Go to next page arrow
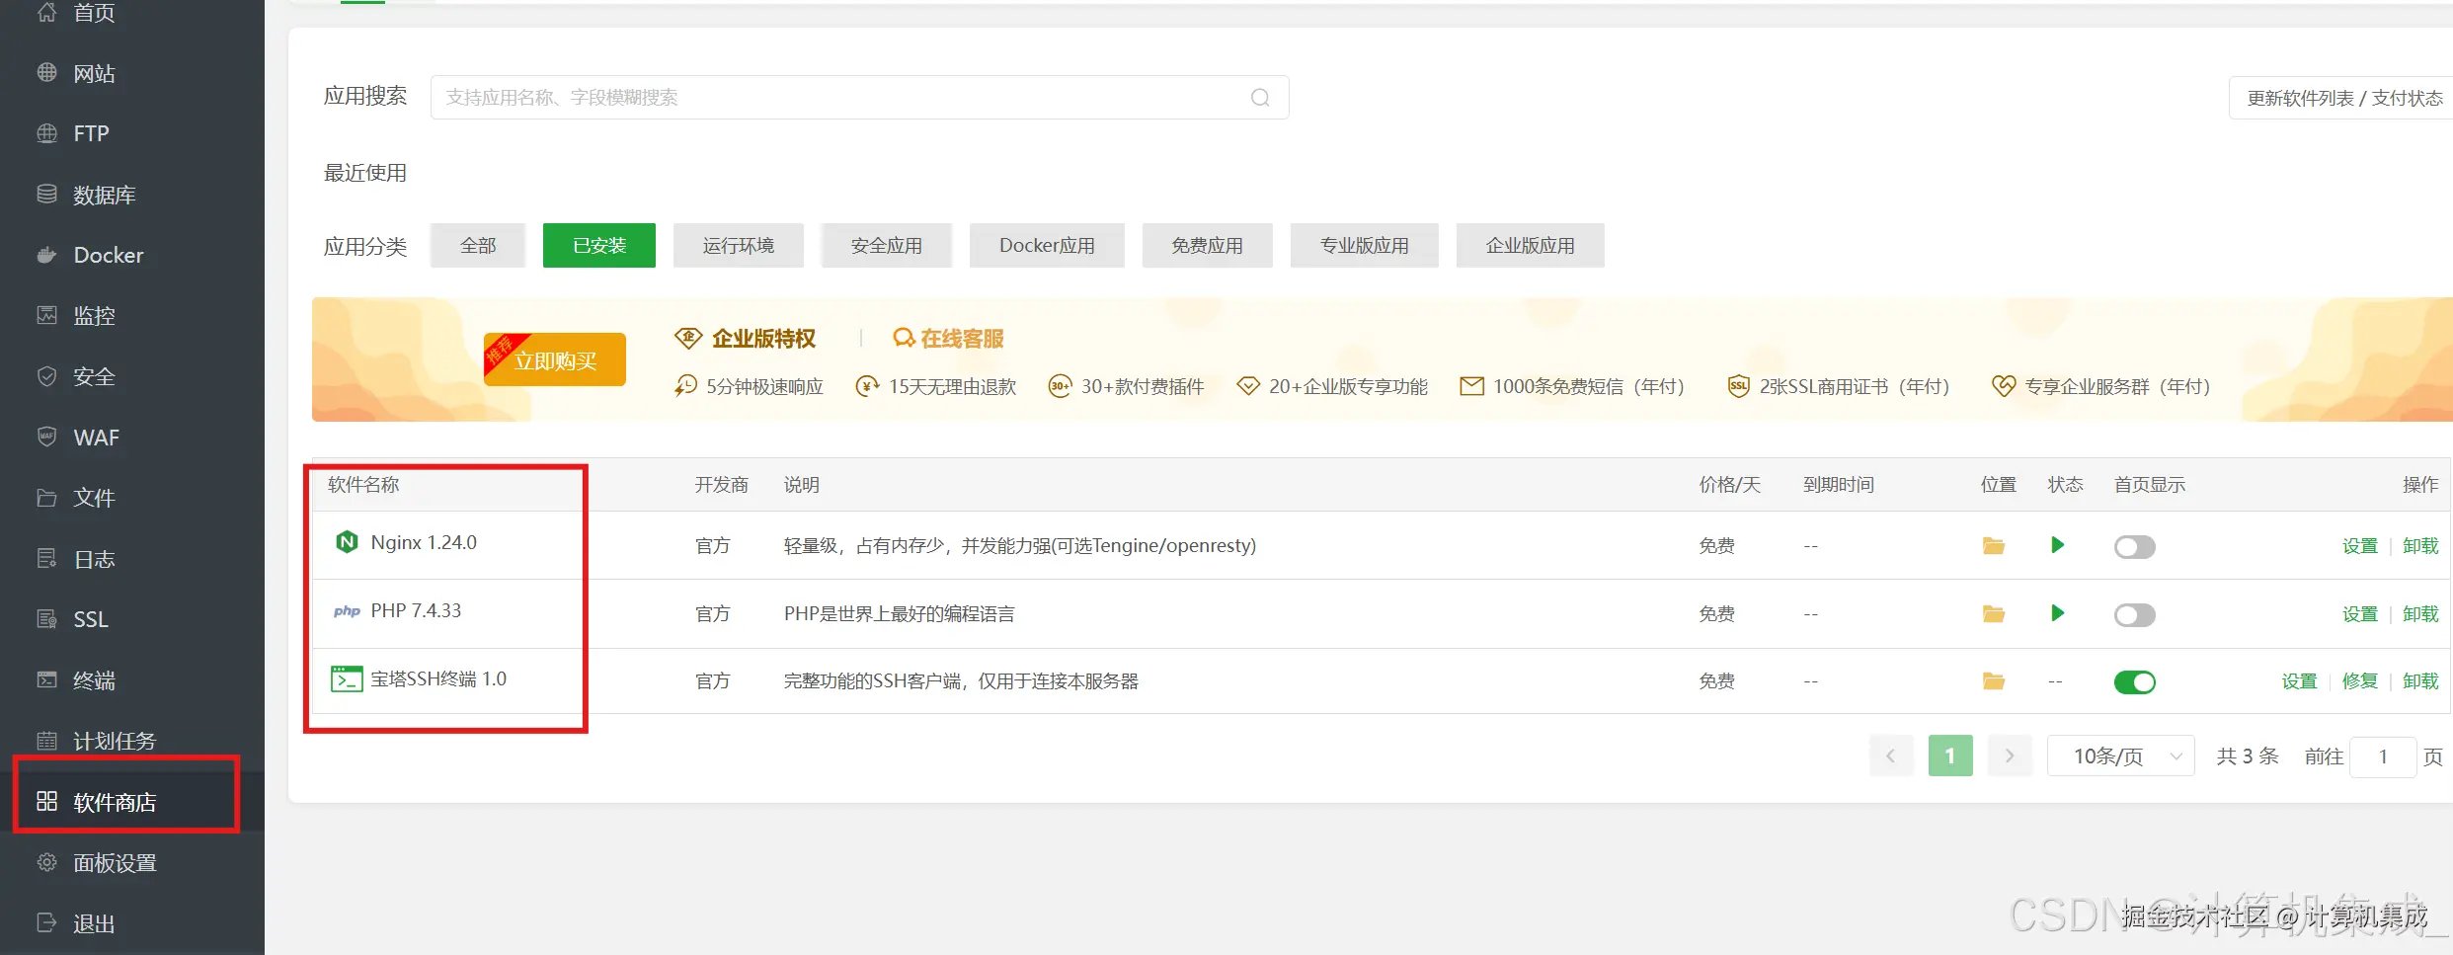 (2010, 756)
